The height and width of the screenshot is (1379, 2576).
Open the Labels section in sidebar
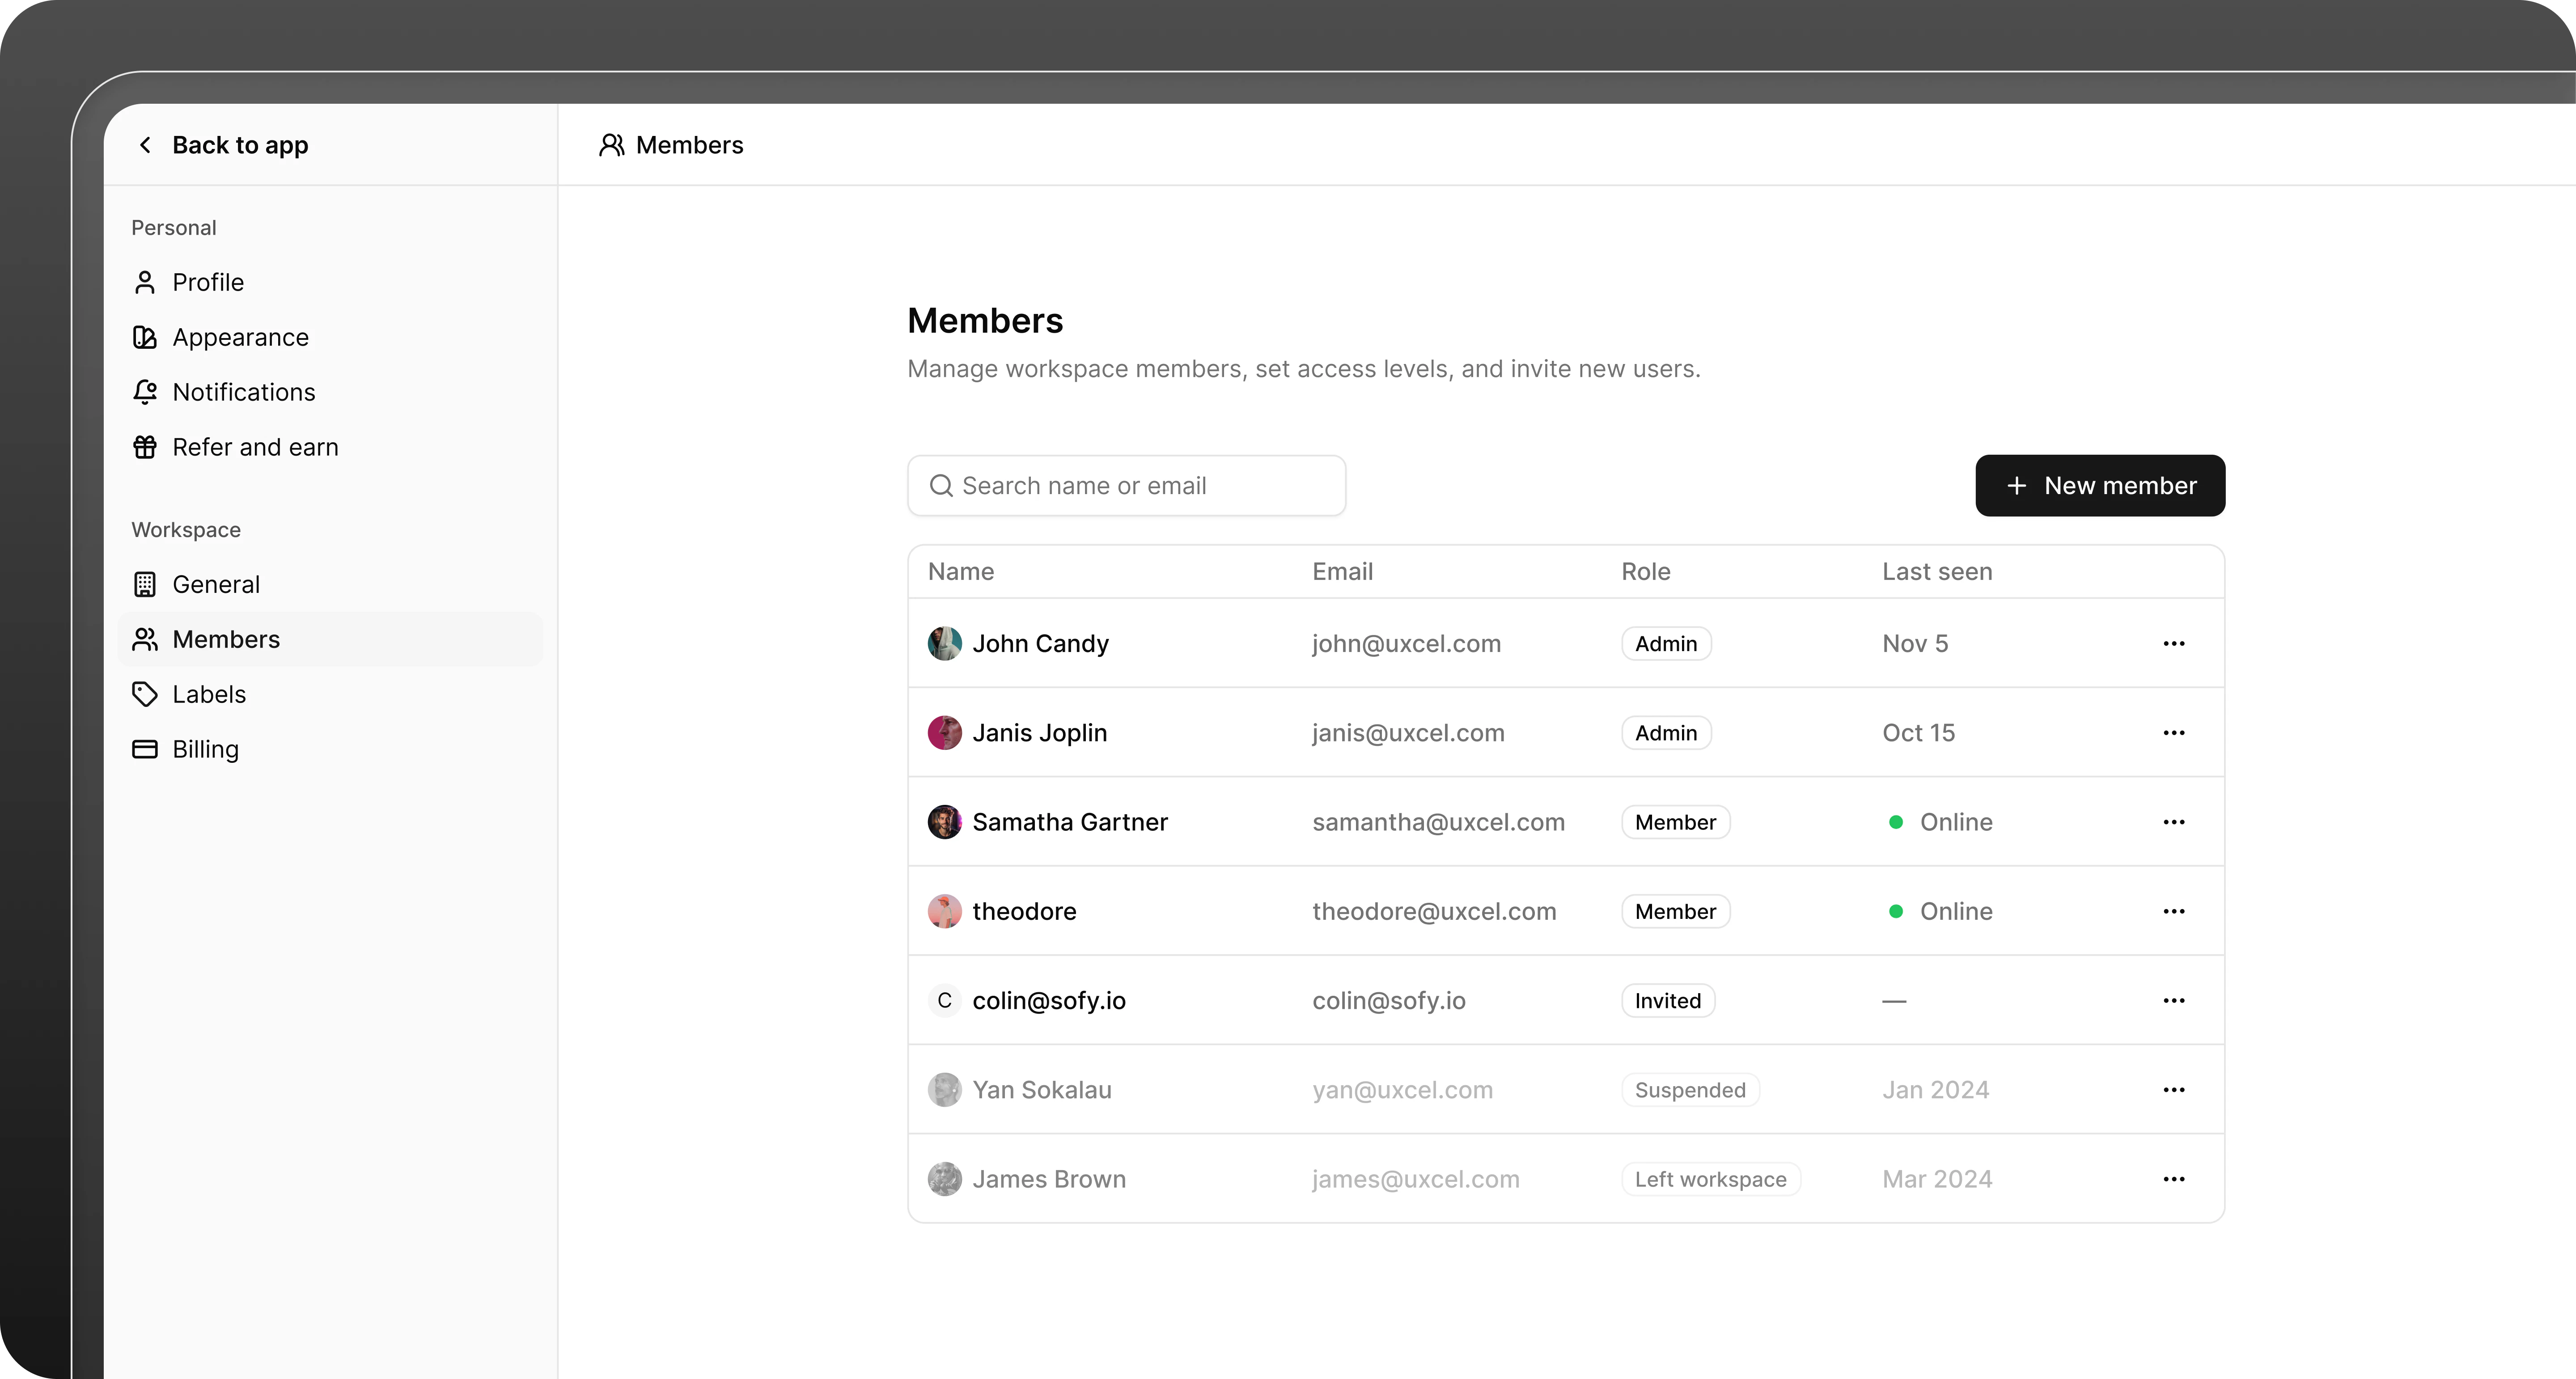coord(209,693)
